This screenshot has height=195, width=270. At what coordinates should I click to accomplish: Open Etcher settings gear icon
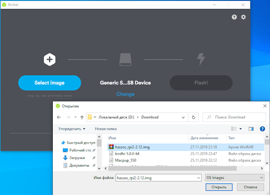click(x=243, y=17)
